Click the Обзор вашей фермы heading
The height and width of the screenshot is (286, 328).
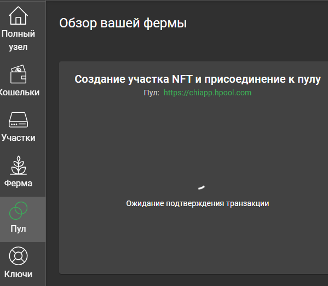tap(123, 23)
